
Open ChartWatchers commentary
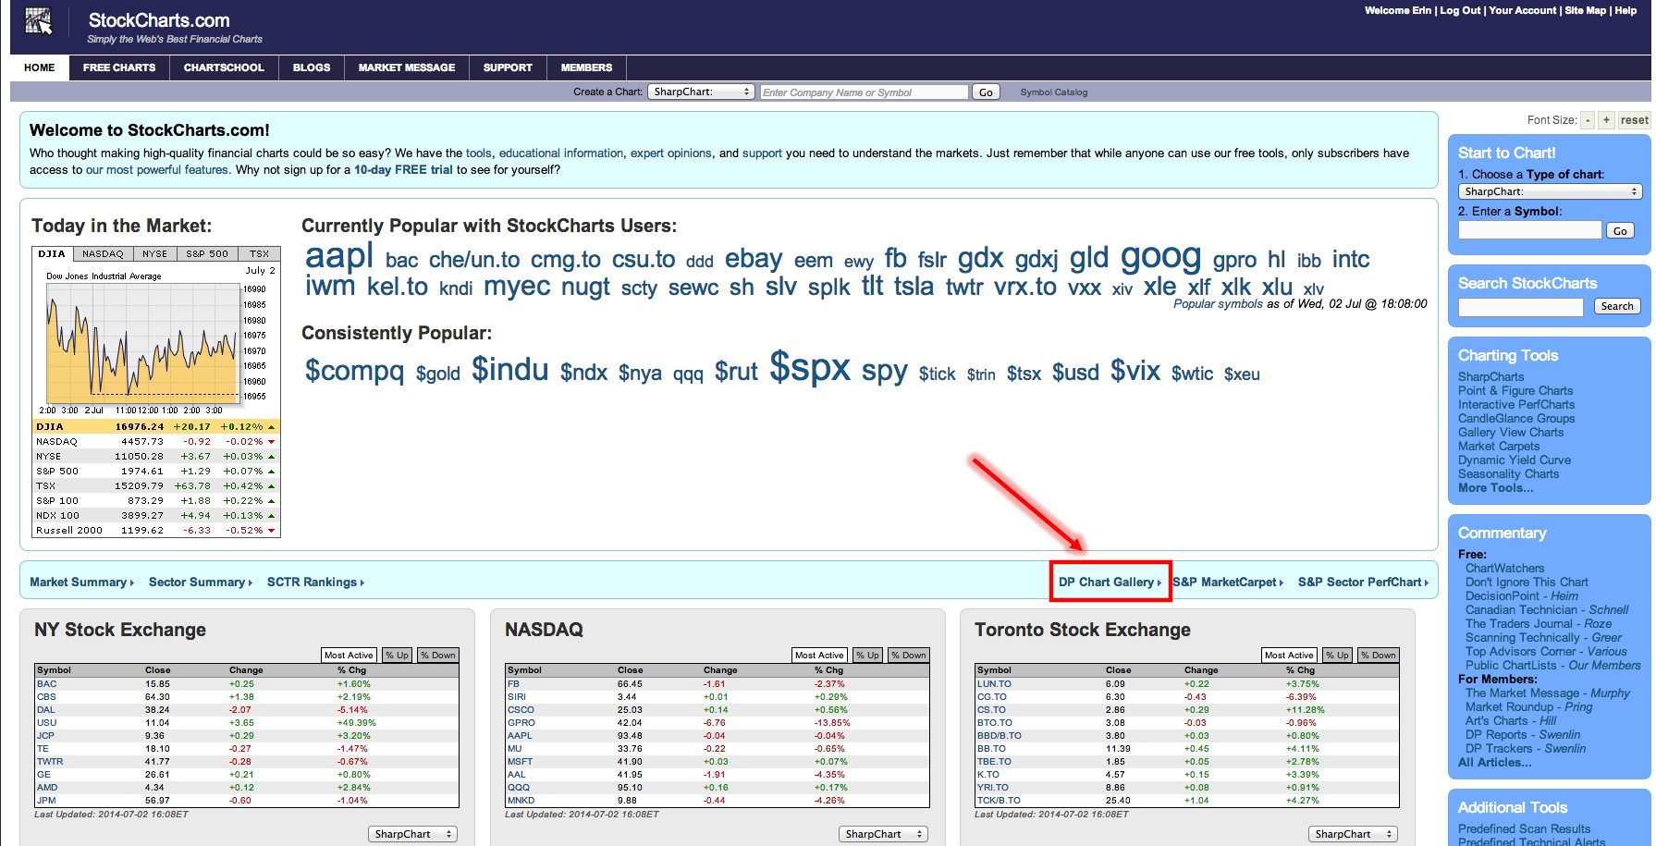[1504, 569]
